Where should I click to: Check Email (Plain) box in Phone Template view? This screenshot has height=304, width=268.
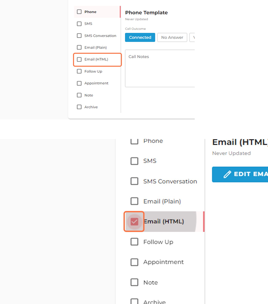(79, 48)
